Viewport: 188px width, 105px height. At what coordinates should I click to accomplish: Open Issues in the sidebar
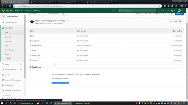click(7, 64)
